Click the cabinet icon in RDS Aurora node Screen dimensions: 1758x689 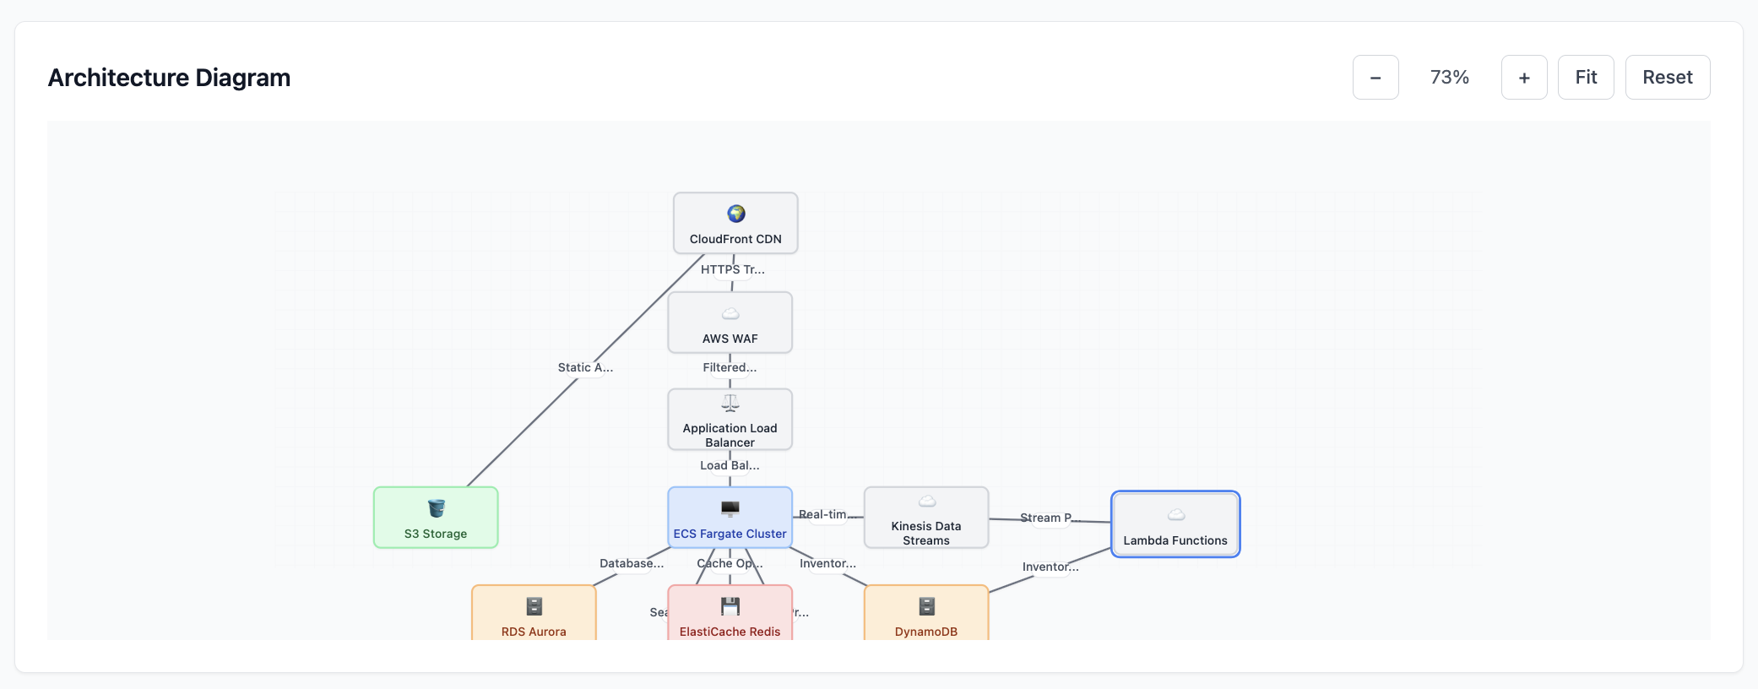534,606
